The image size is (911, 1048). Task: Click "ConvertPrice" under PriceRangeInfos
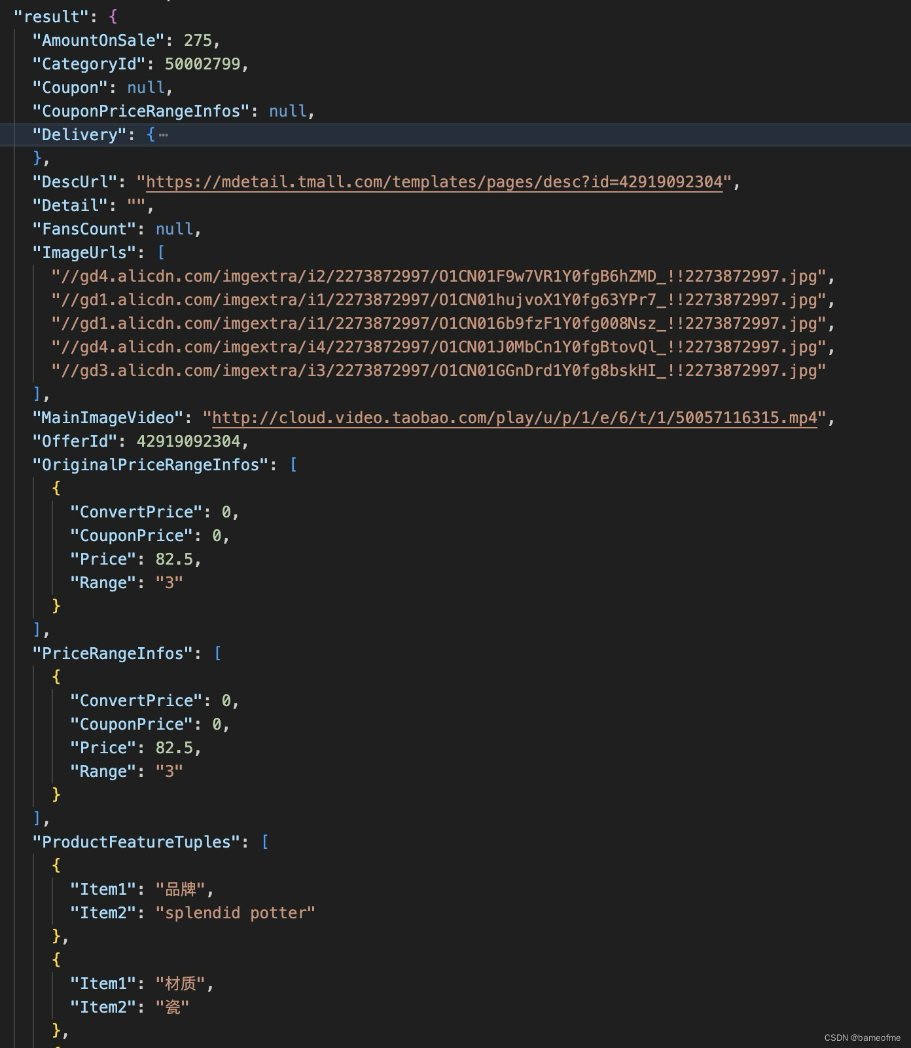(x=136, y=701)
